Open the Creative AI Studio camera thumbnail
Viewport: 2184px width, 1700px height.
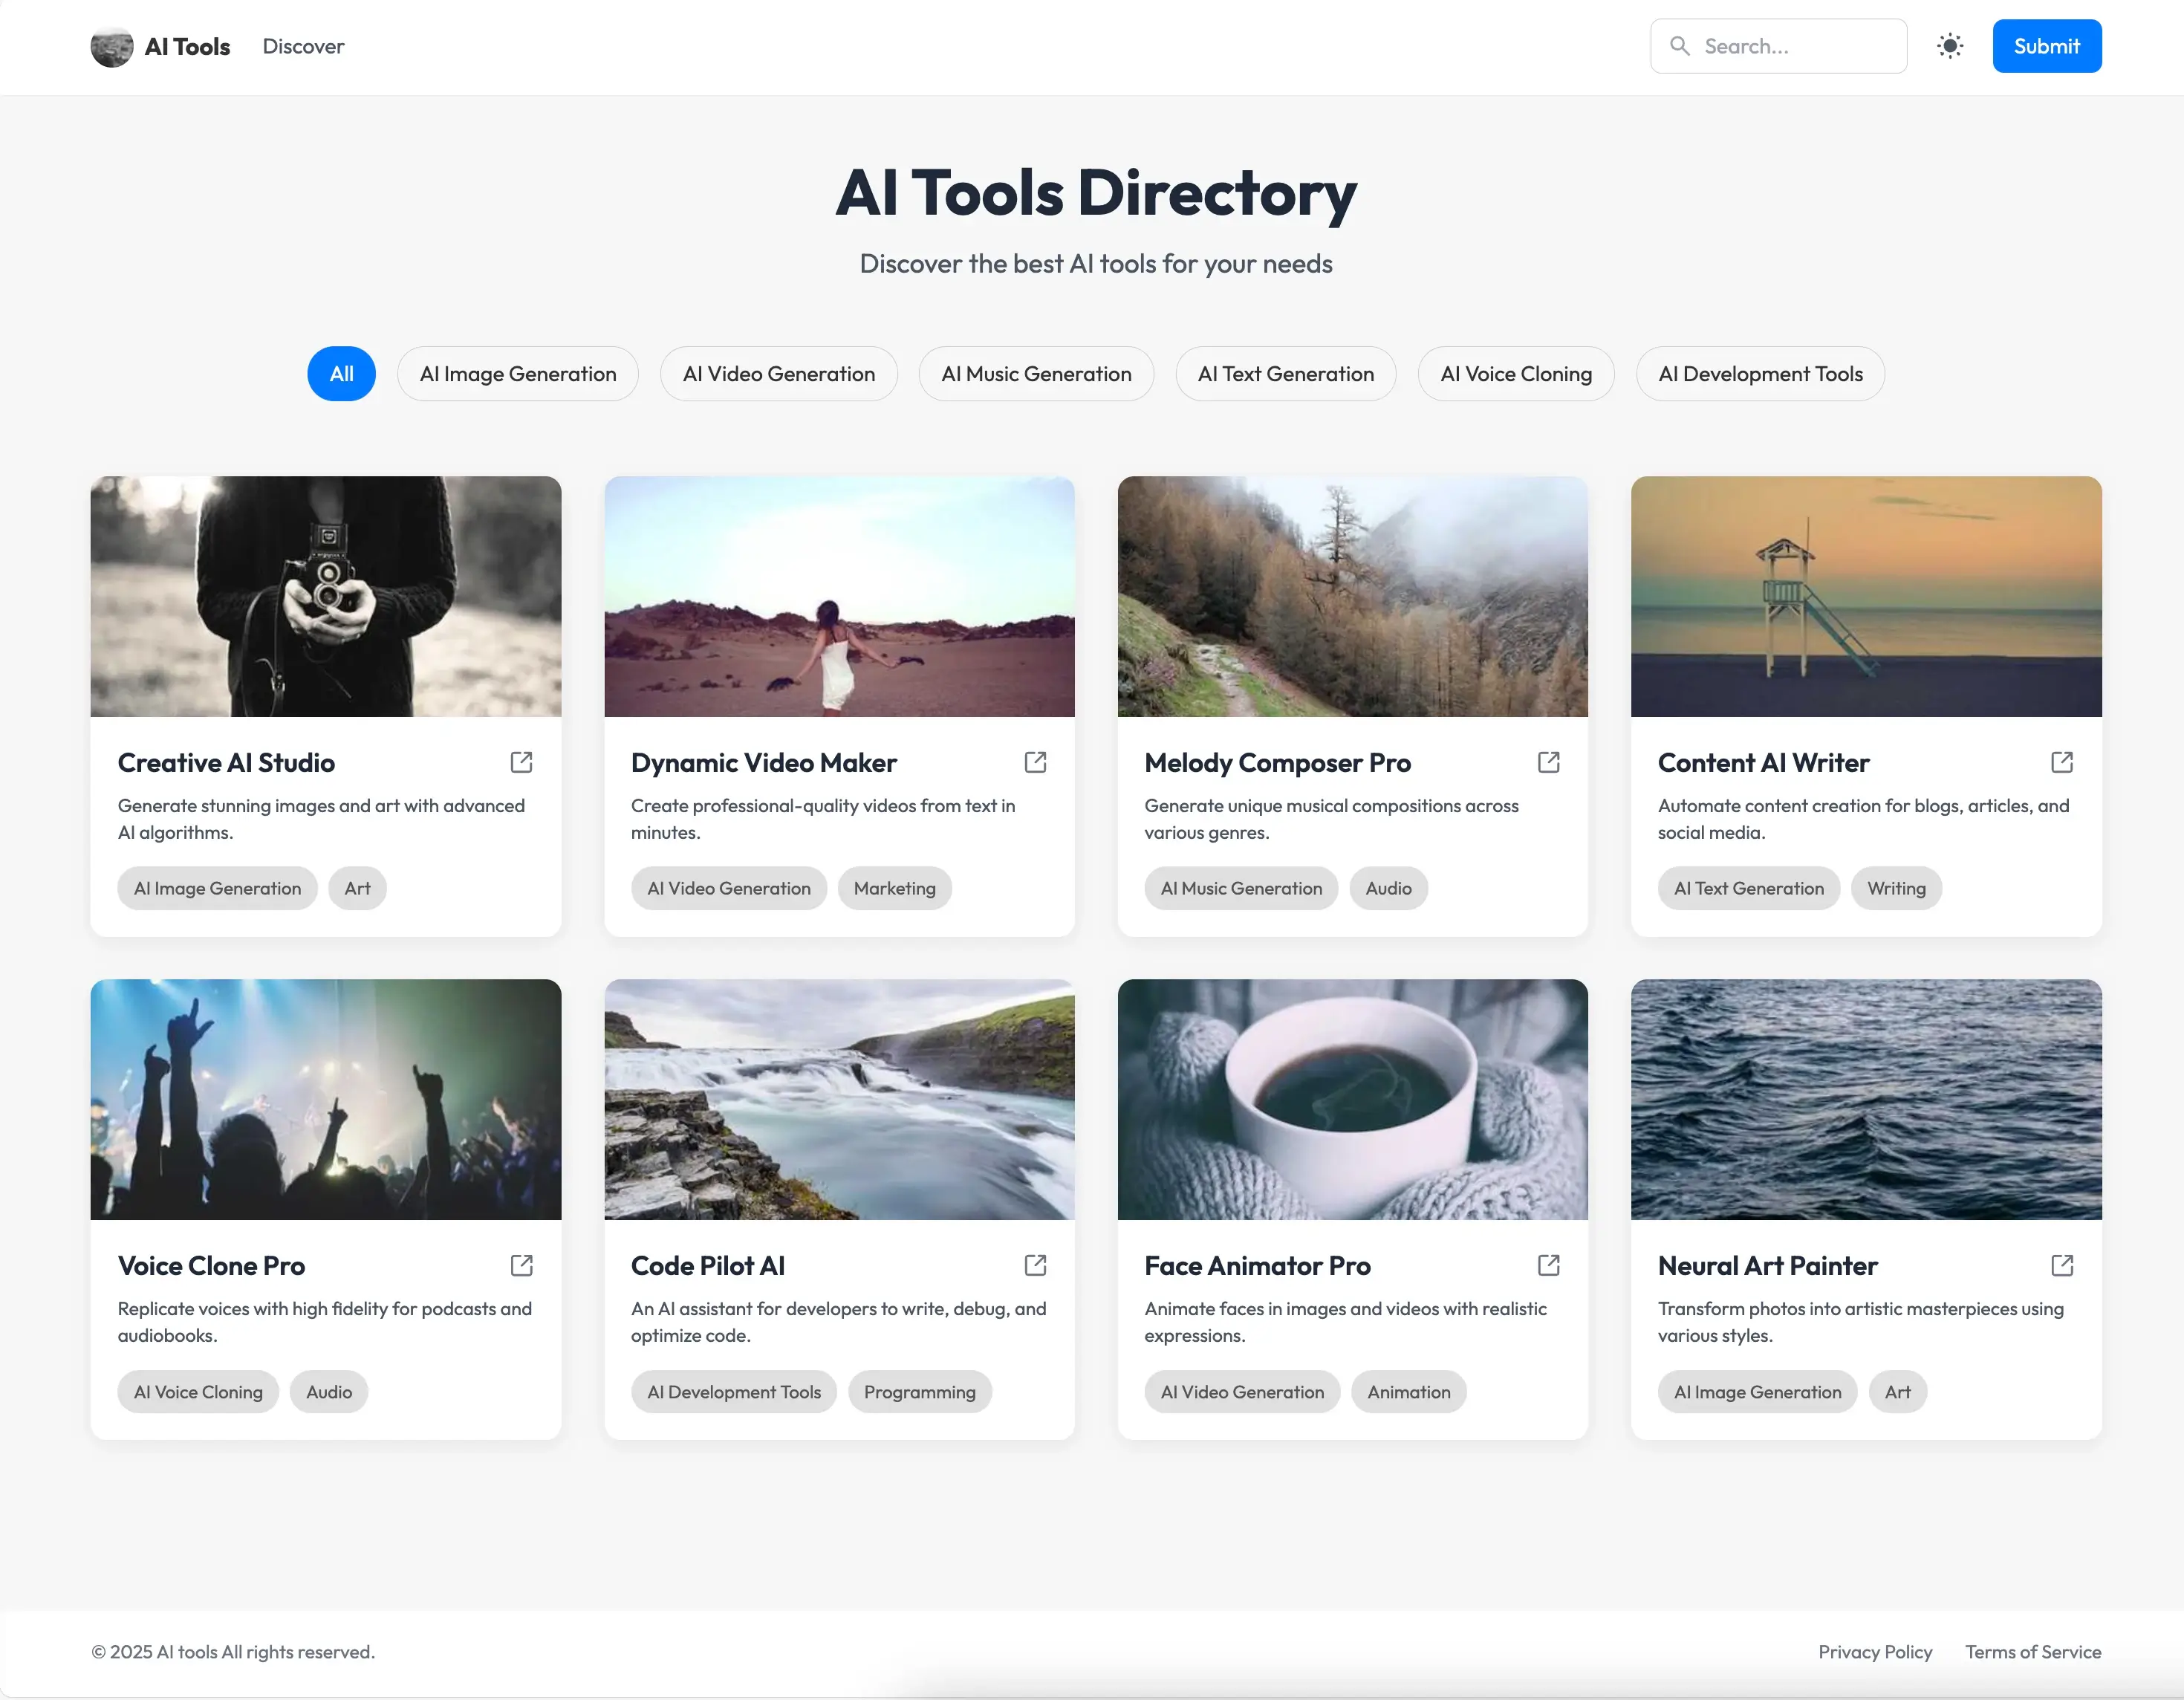(326, 596)
